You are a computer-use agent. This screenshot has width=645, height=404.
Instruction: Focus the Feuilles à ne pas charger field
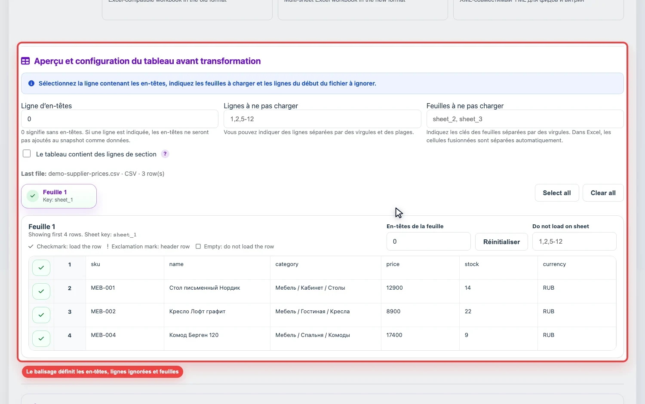525,119
